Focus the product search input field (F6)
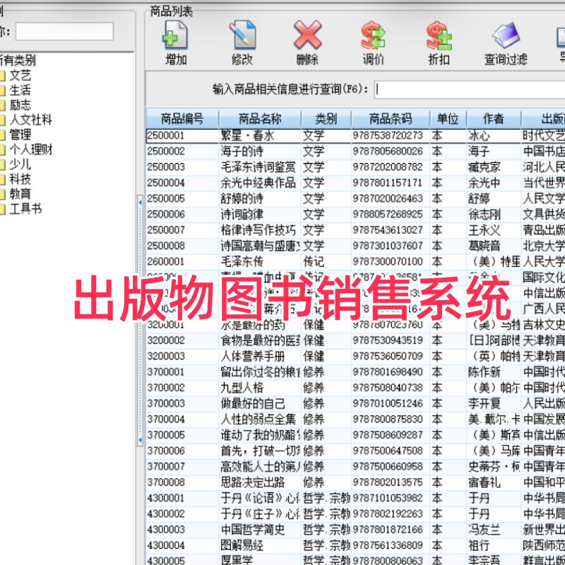 (x=470, y=89)
